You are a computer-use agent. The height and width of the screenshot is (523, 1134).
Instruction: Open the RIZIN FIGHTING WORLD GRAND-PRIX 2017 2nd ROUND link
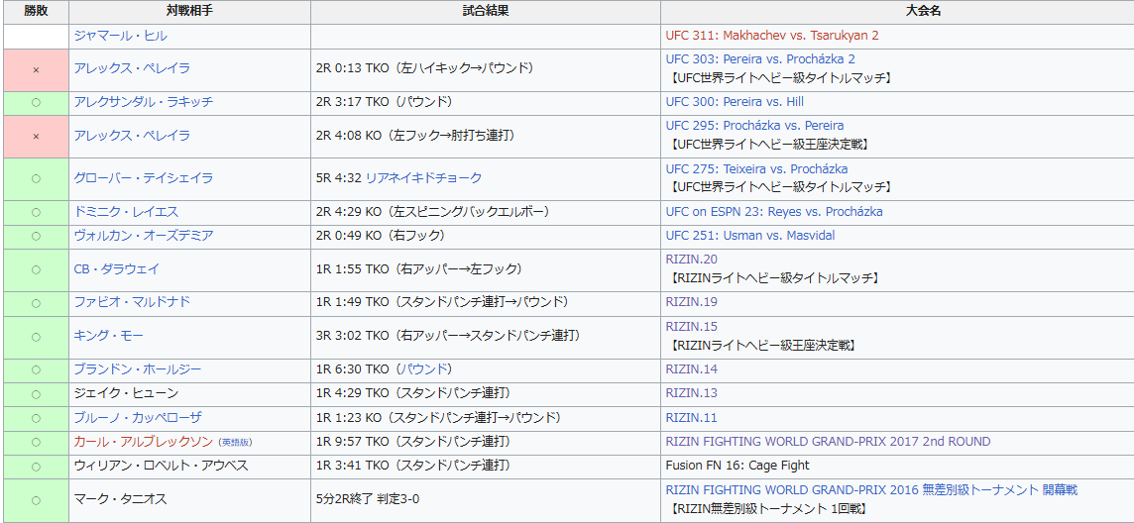pyautogui.click(x=828, y=442)
